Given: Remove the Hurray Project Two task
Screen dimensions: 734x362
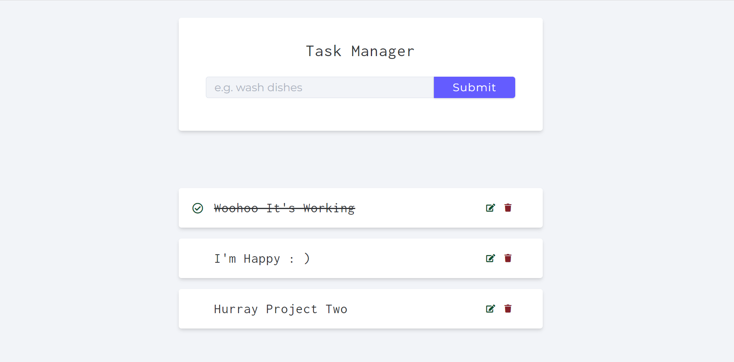Looking at the screenshot, I should pyautogui.click(x=508, y=309).
